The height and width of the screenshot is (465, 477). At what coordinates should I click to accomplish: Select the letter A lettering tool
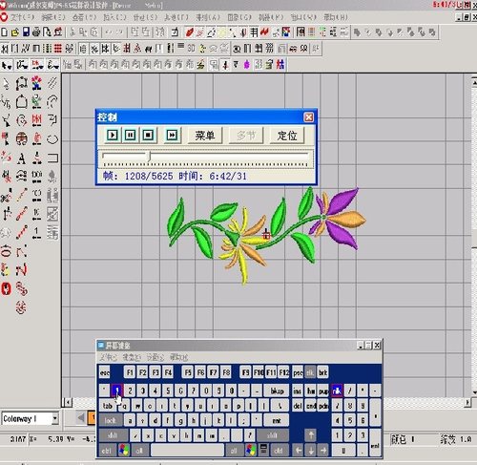coord(21,158)
